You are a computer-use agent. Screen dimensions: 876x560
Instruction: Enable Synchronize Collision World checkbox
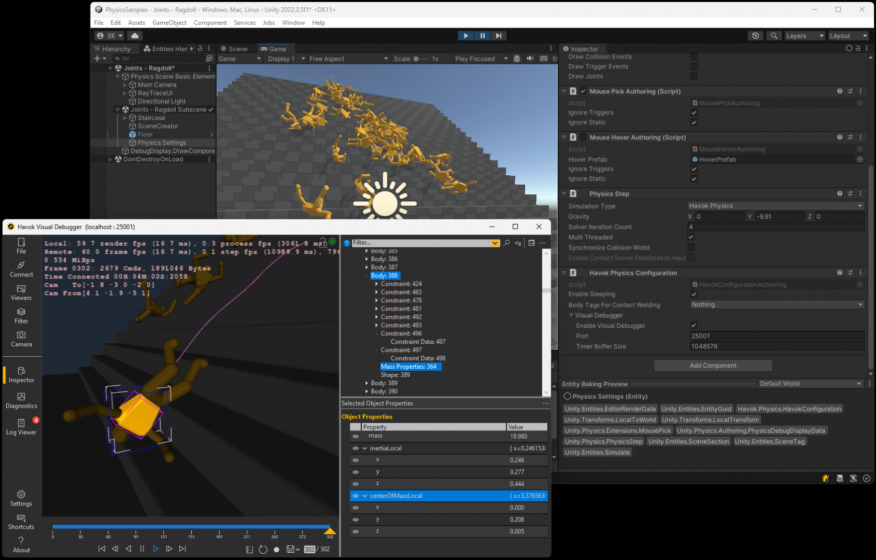pos(691,247)
